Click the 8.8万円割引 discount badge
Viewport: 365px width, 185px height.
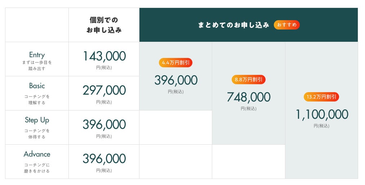click(x=248, y=80)
